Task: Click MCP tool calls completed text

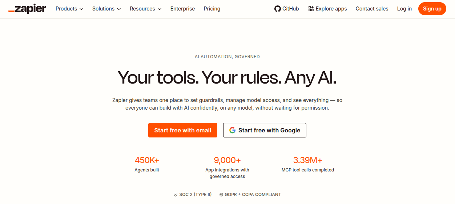Action: coord(308,170)
